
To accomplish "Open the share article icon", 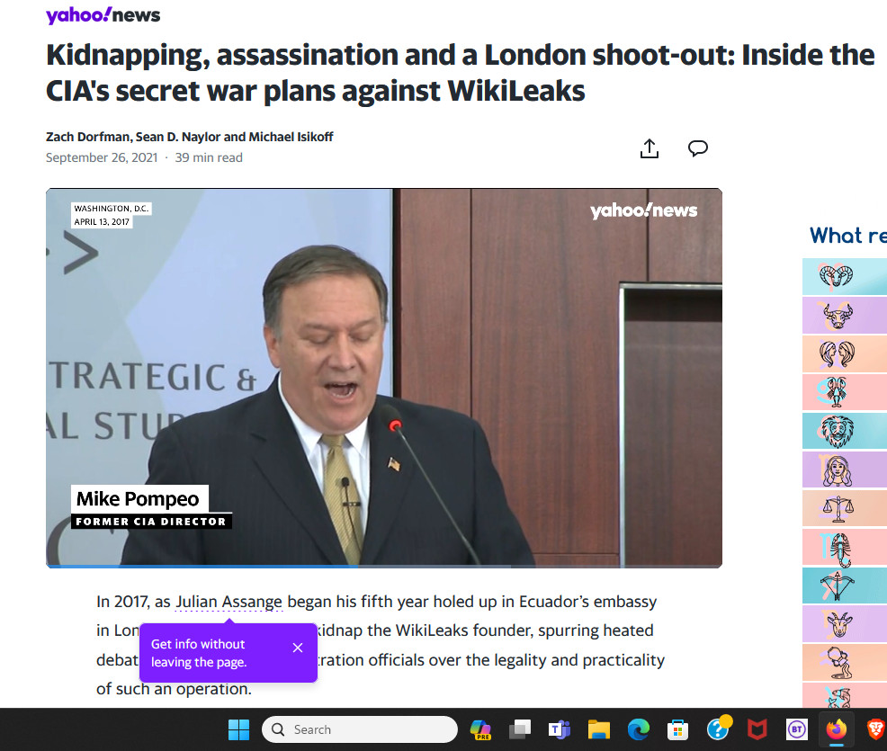I will (650, 148).
